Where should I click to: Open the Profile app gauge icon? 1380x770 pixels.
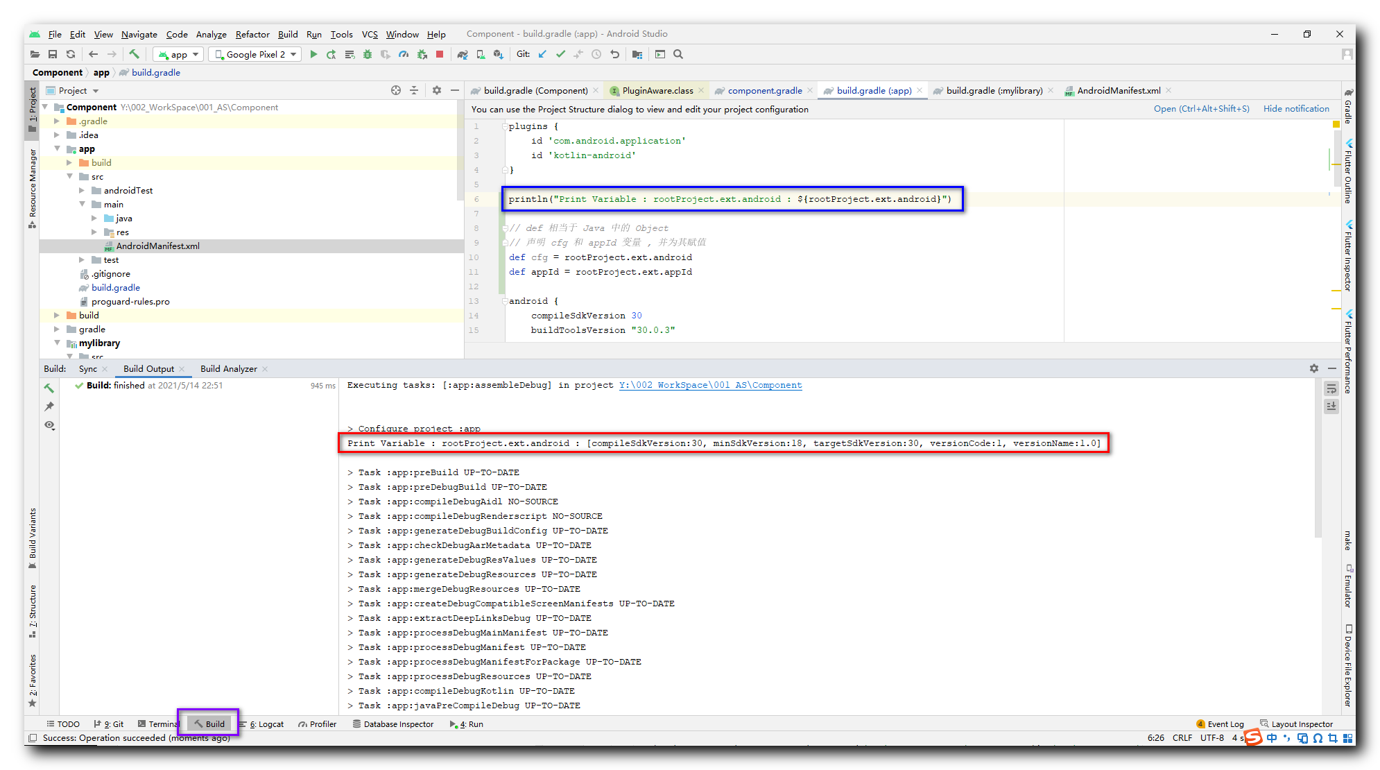click(x=404, y=54)
